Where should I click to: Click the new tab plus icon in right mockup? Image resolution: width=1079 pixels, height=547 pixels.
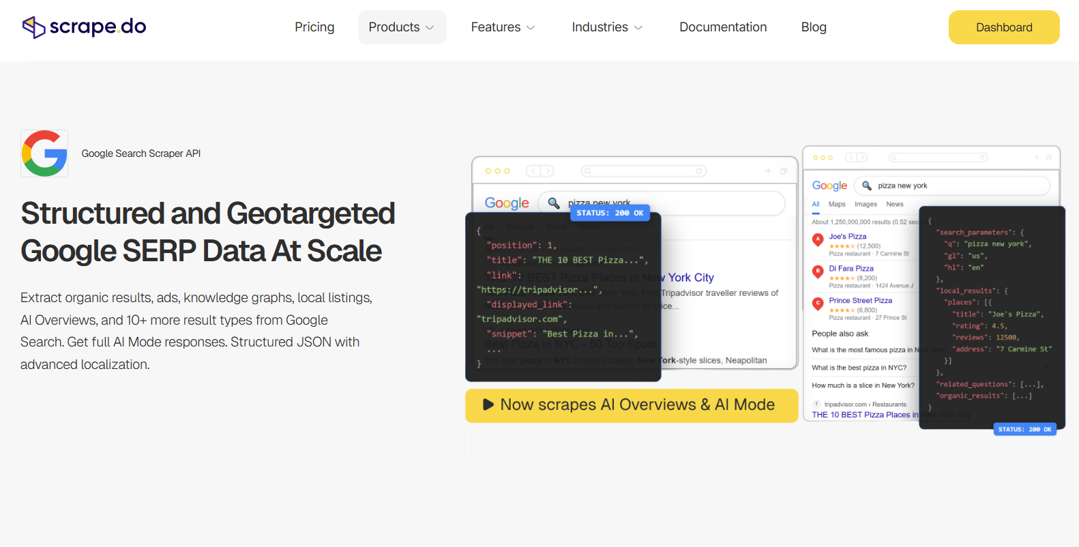(x=1037, y=158)
